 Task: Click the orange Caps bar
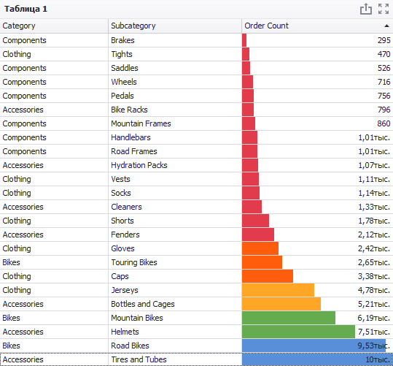(268, 276)
